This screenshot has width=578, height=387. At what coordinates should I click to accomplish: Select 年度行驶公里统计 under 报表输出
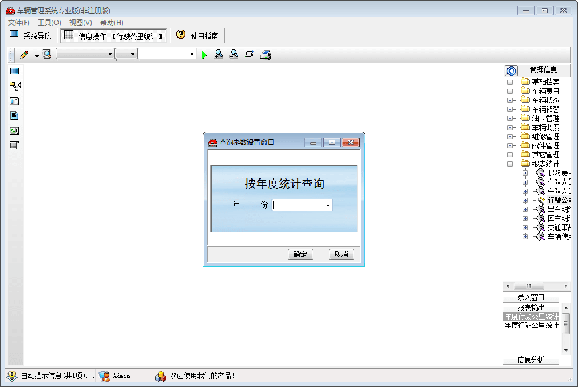[x=532, y=317]
